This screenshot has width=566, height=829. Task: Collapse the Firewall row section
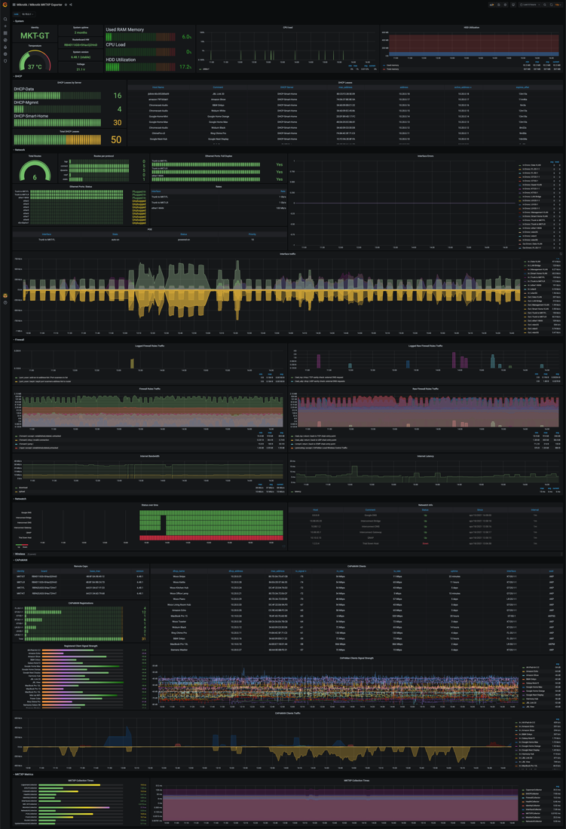tap(20, 340)
